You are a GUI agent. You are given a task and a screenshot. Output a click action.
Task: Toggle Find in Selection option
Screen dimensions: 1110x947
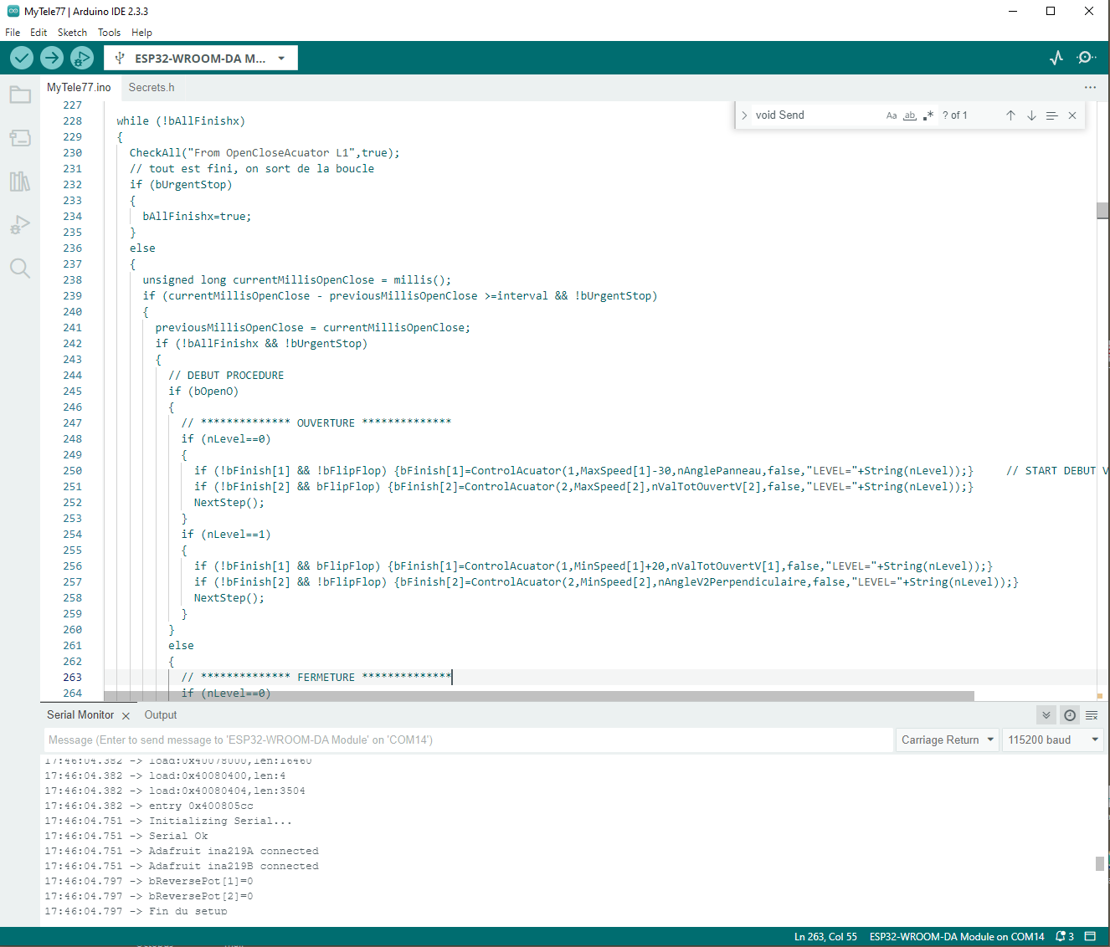click(x=1051, y=115)
